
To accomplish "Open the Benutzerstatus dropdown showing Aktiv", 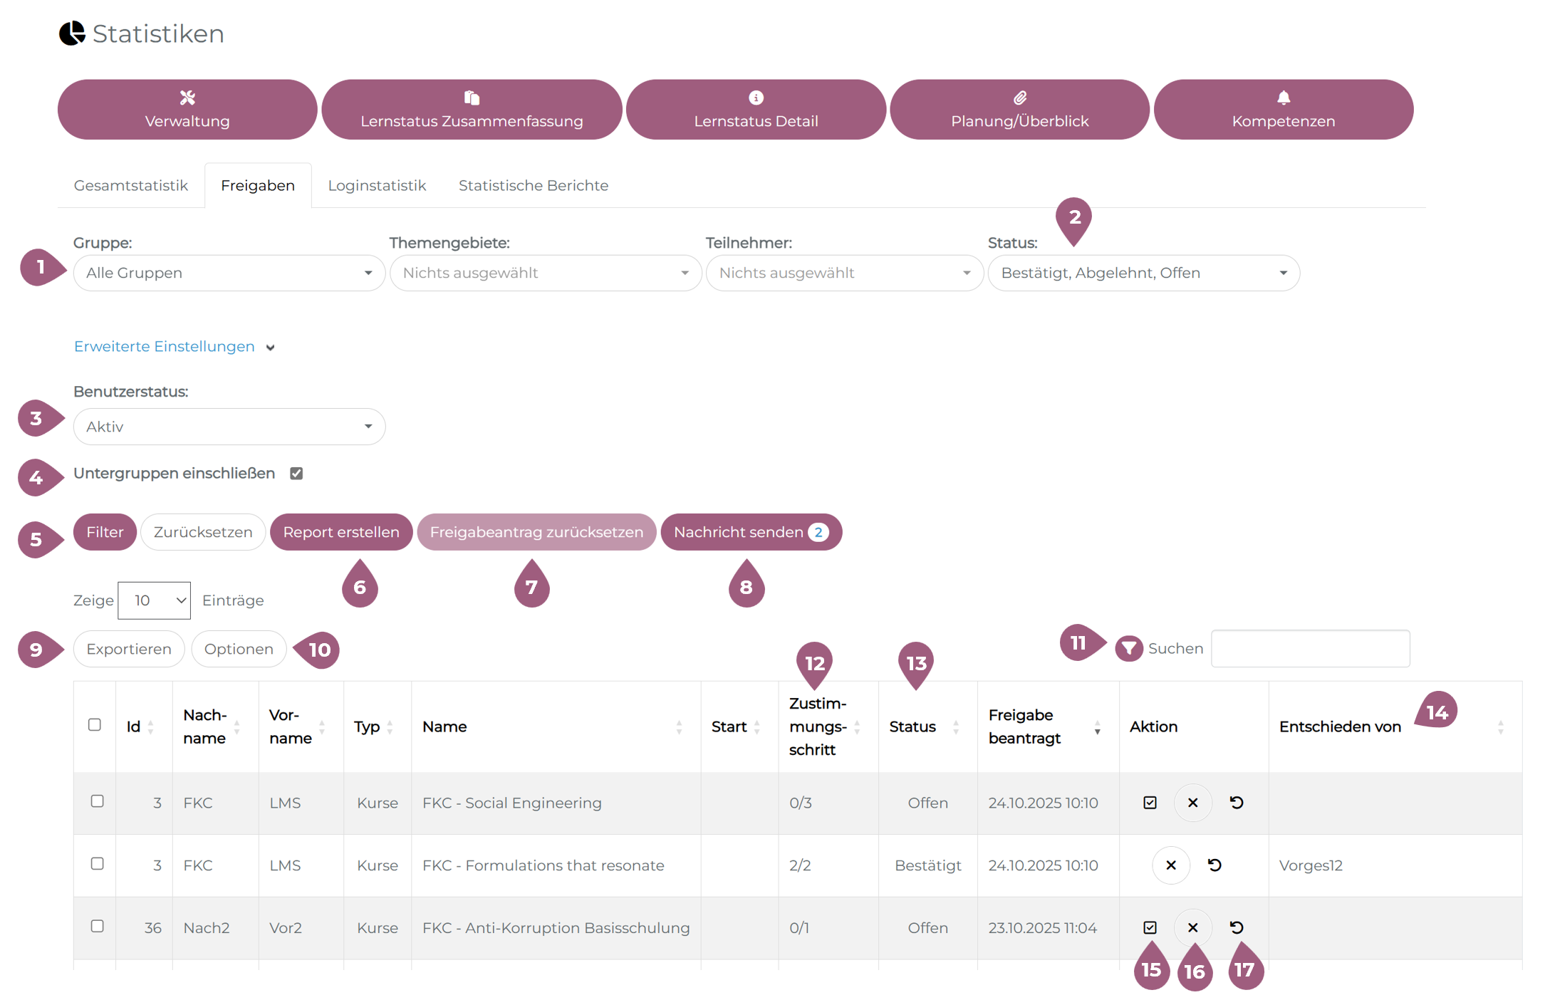I will (229, 427).
